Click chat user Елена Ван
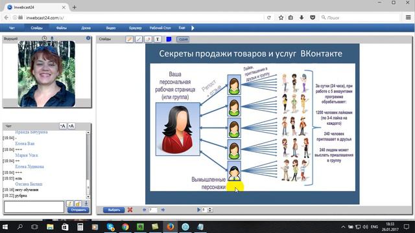The width and height of the screenshot is (415, 233). pos(25,144)
